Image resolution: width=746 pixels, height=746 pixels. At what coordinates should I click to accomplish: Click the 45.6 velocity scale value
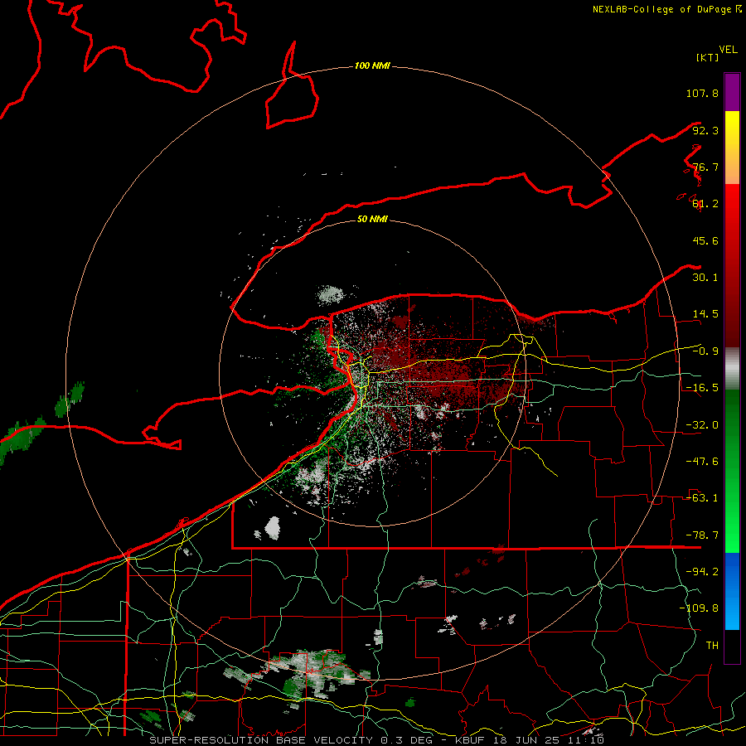pyautogui.click(x=705, y=240)
